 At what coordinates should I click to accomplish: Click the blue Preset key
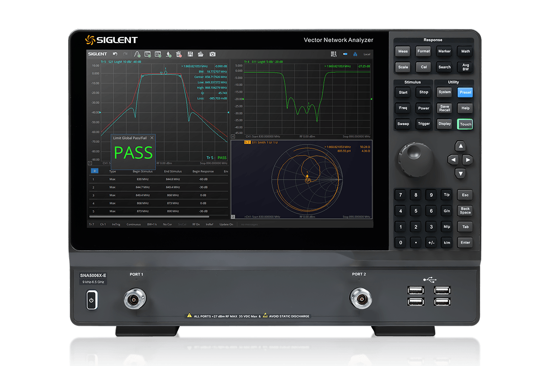click(x=465, y=92)
